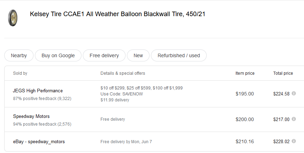This screenshot has width=304, height=153.
Task: View Speedway Motors 94% positive feedback
Action: [42, 124]
